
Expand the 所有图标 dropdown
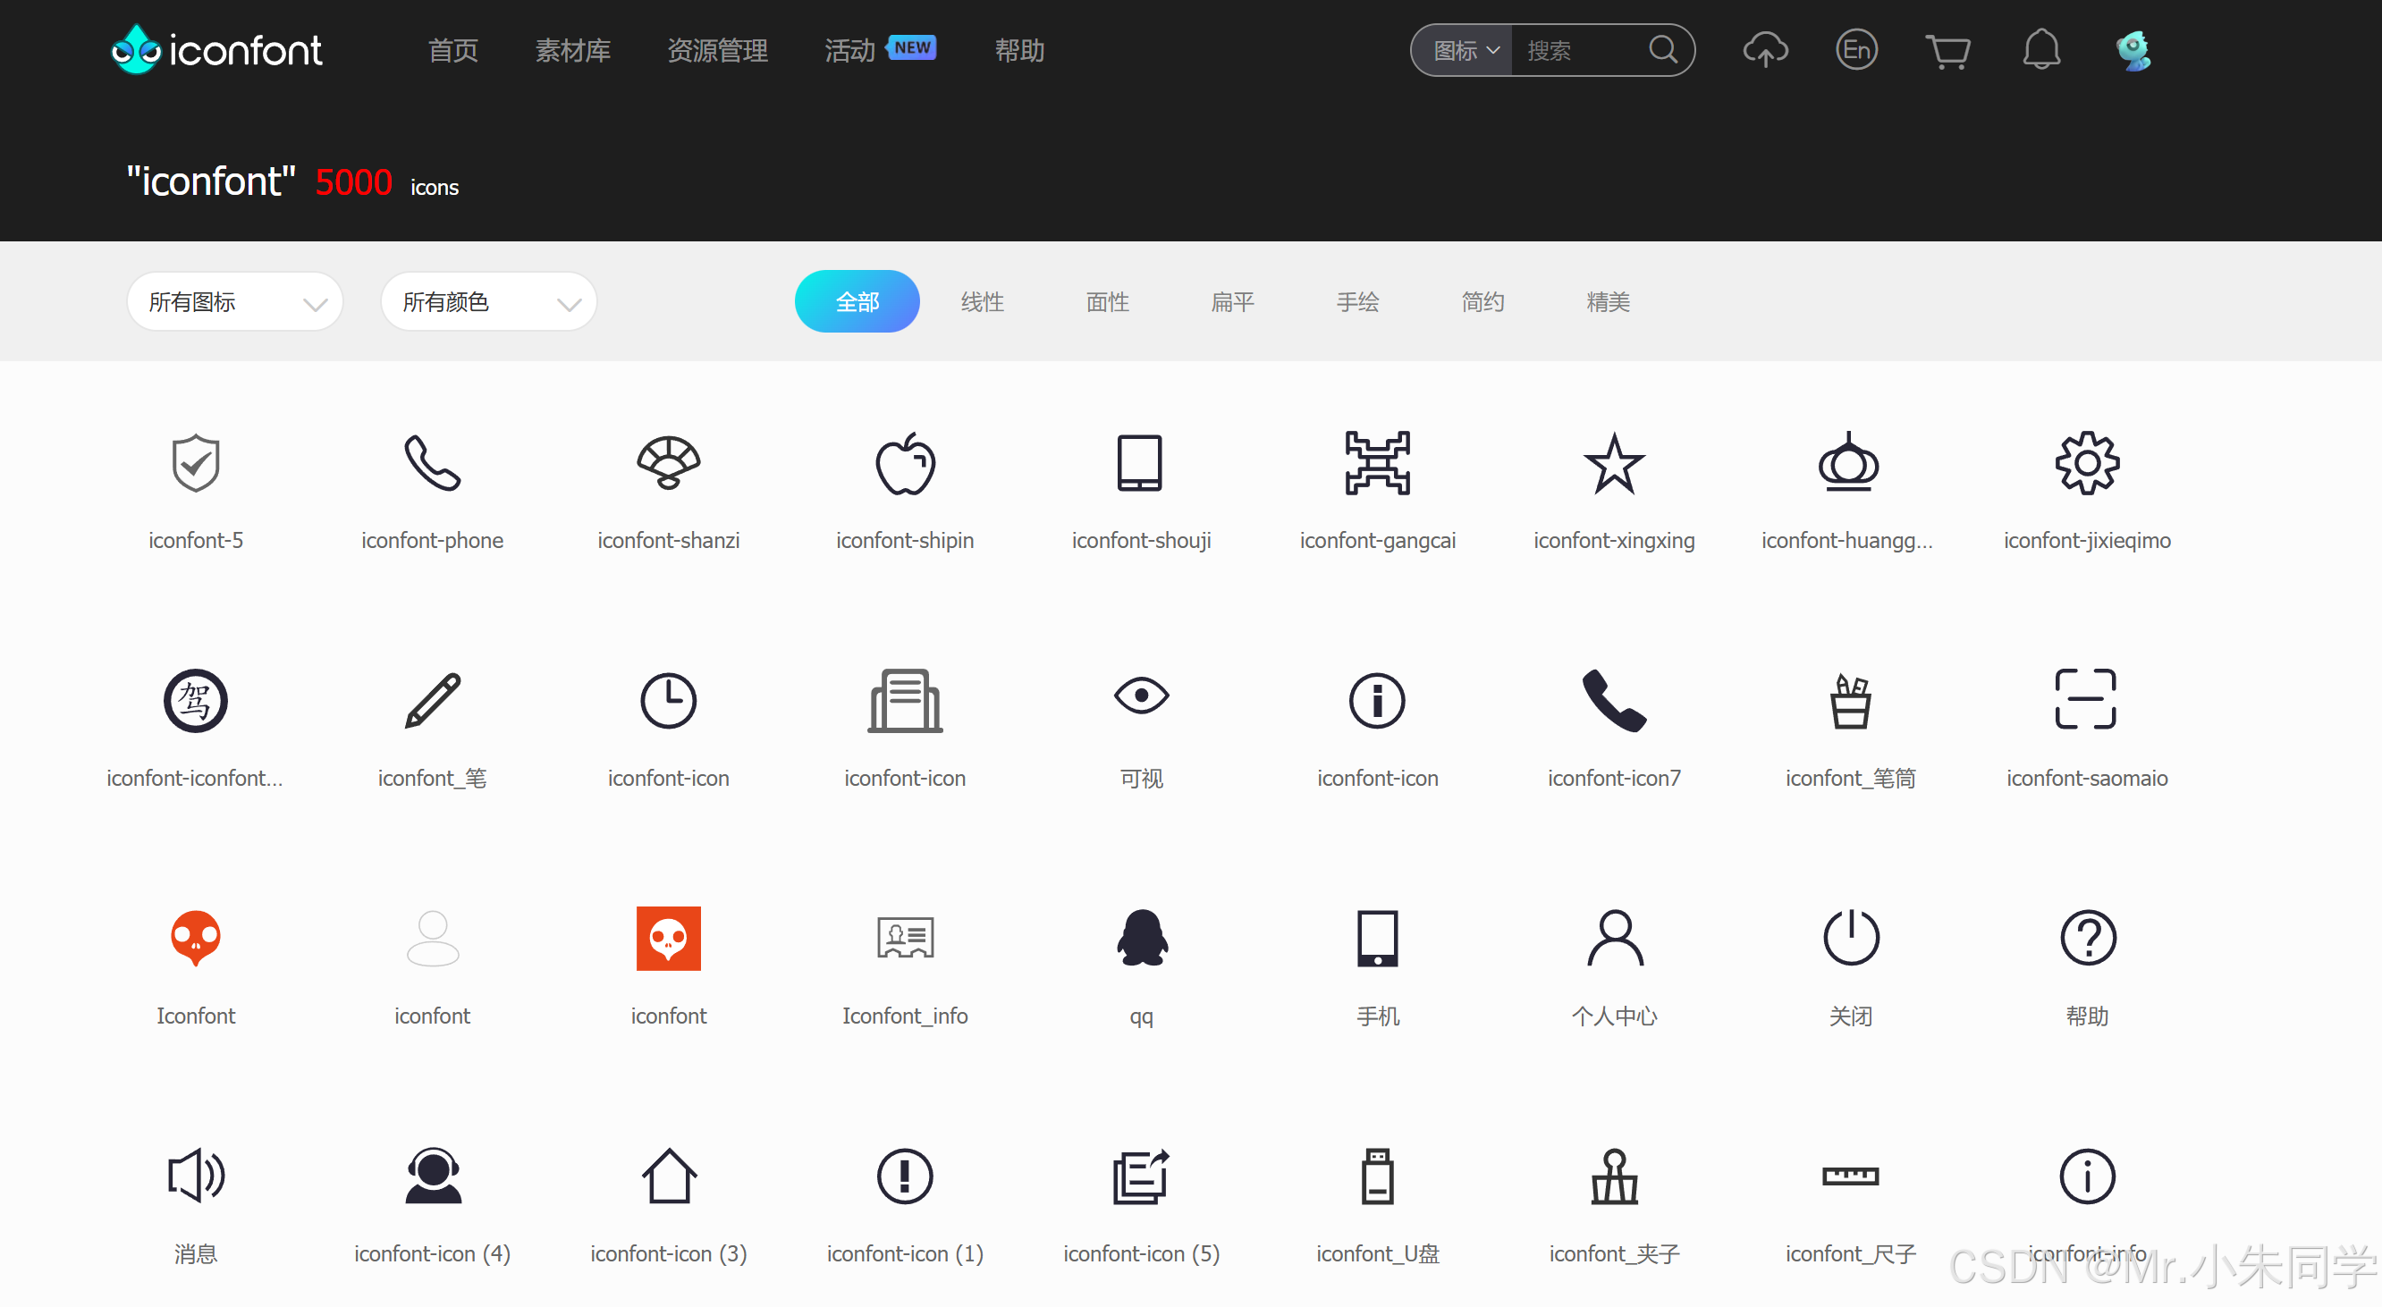(235, 302)
